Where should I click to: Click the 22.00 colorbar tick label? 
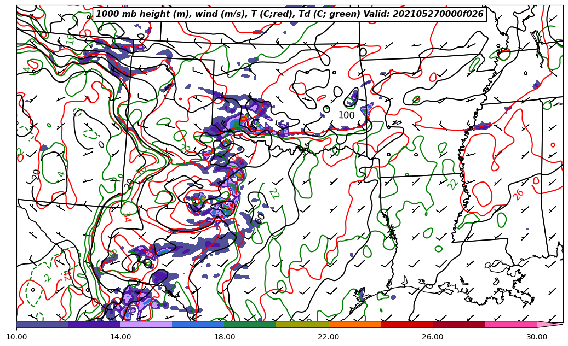click(x=329, y=337)
